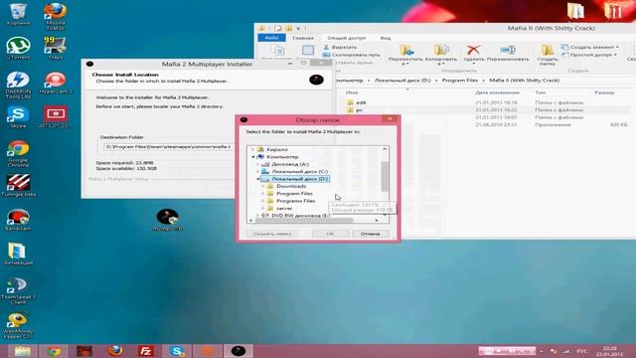636x358 pixels.
Task: Sort by Имя column header in Explorer
Action: 352,92
